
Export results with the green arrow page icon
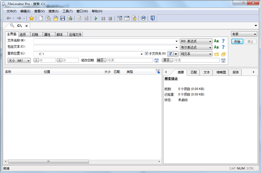pyautogui.click(x=70, y=18)
